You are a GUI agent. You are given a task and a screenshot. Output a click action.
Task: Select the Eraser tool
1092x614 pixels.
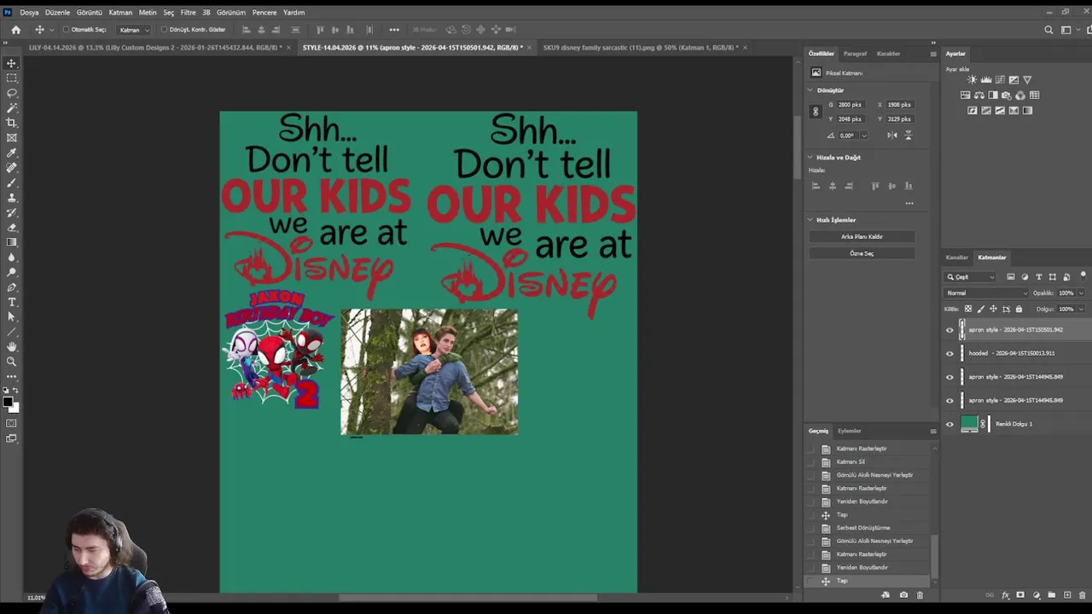[x=12, y=228]
